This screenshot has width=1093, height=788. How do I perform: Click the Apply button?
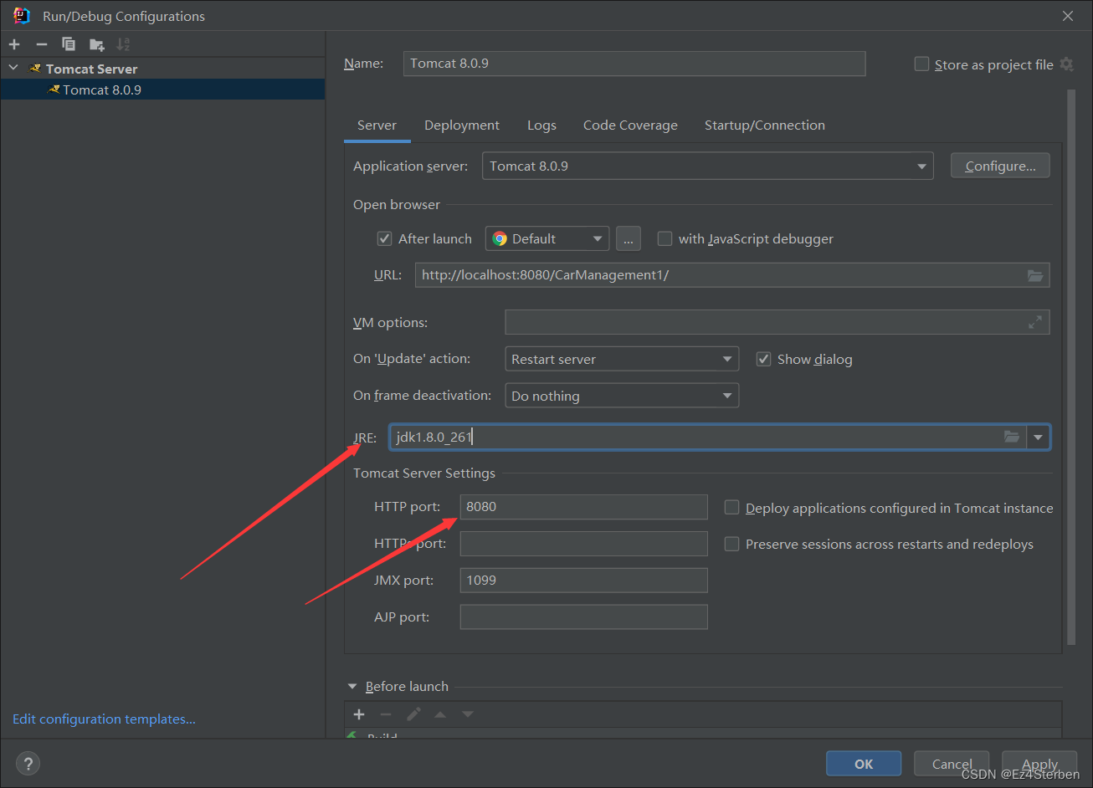[x=1039, y=764]
